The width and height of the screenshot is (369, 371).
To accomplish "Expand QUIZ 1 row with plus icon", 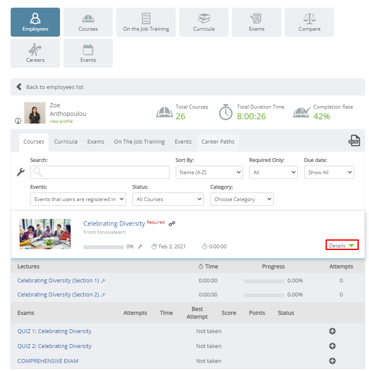I will pos(332,331).
